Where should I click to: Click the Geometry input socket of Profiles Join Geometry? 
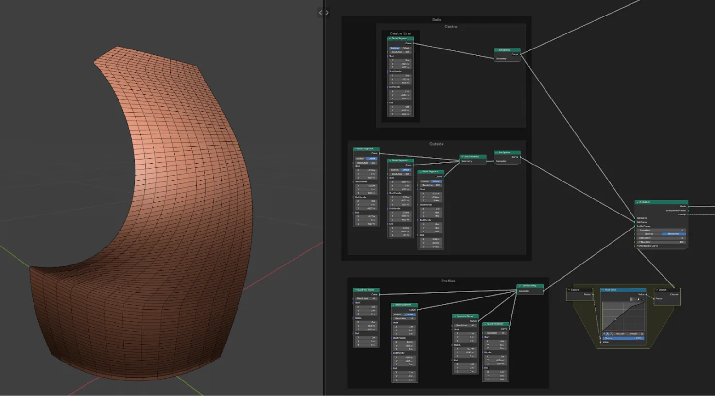517,291
